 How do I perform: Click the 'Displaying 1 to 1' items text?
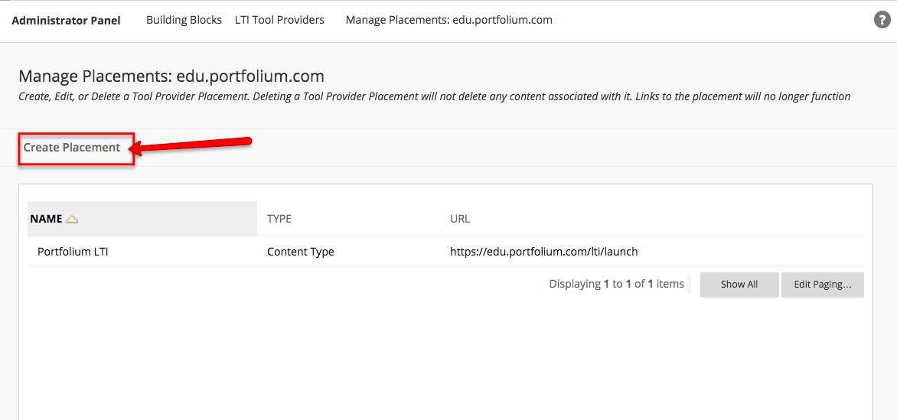point(616,285)
